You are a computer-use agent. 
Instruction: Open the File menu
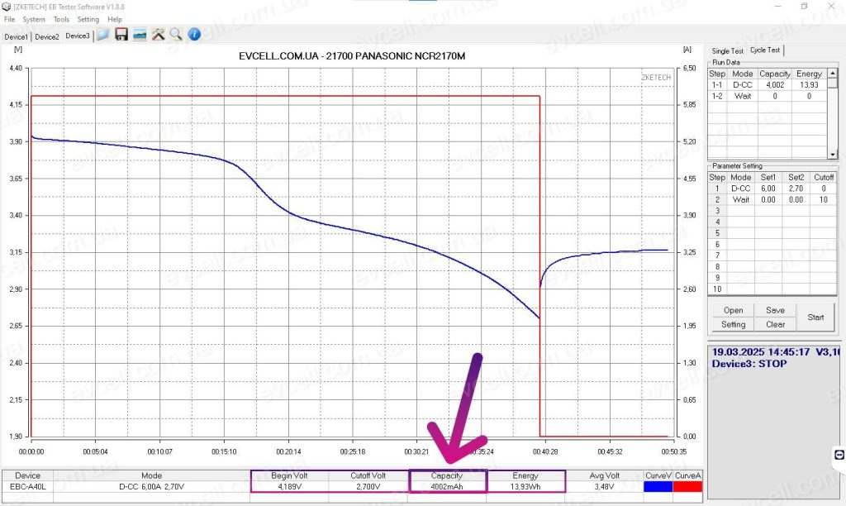10,19
